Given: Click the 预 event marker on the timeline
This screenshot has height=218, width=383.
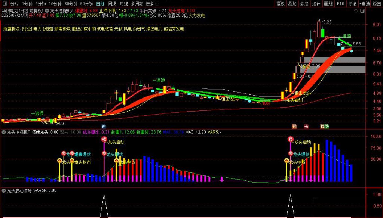Looking at the screenshot, I should click(294, 127).
